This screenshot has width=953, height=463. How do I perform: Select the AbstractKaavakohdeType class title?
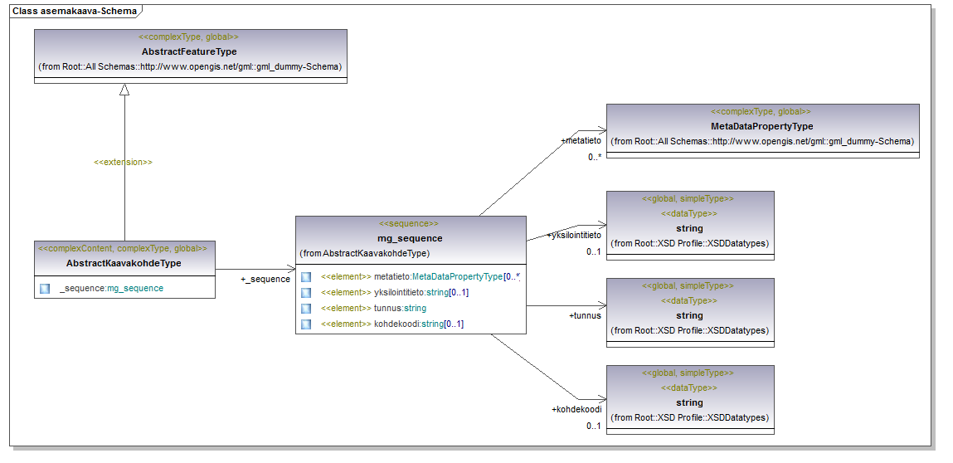[x=124, y=263]
